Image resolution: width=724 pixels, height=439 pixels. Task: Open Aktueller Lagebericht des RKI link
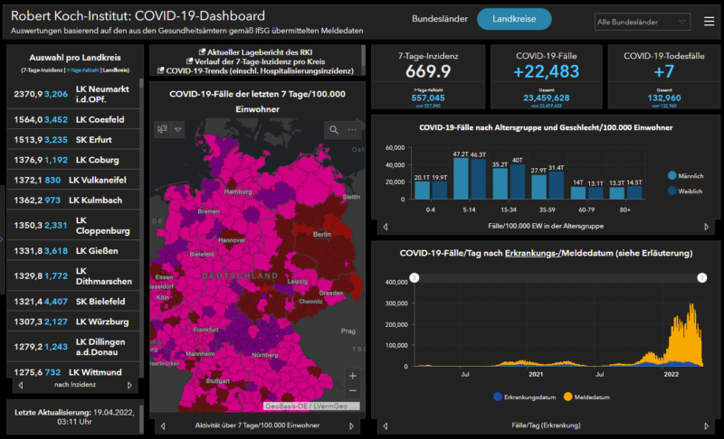click(x=259, y=53)
